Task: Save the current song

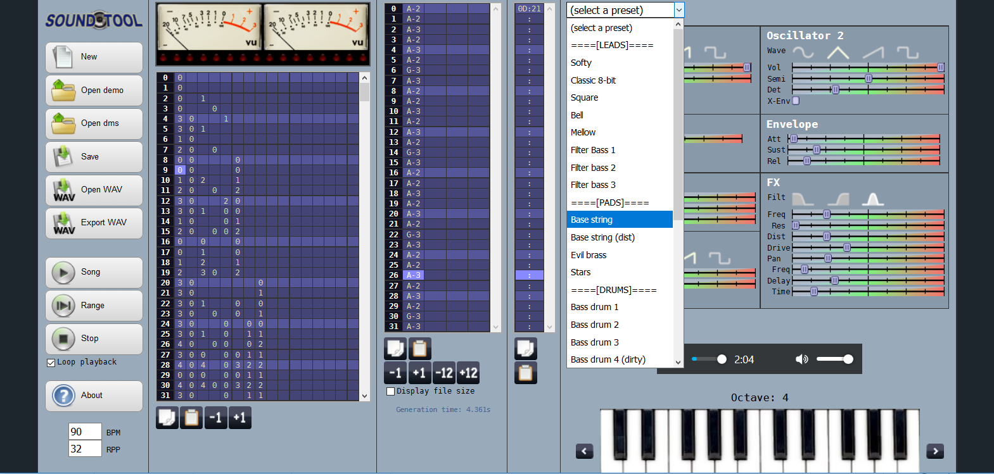Action: pyautogui.click(x=94, y=157)
